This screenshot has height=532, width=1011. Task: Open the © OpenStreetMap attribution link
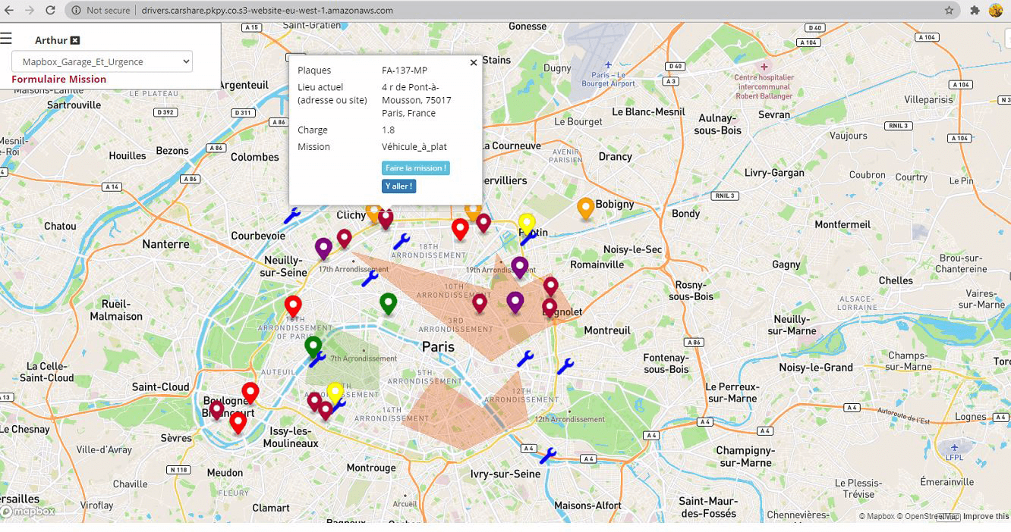click(x=929, y=517)
